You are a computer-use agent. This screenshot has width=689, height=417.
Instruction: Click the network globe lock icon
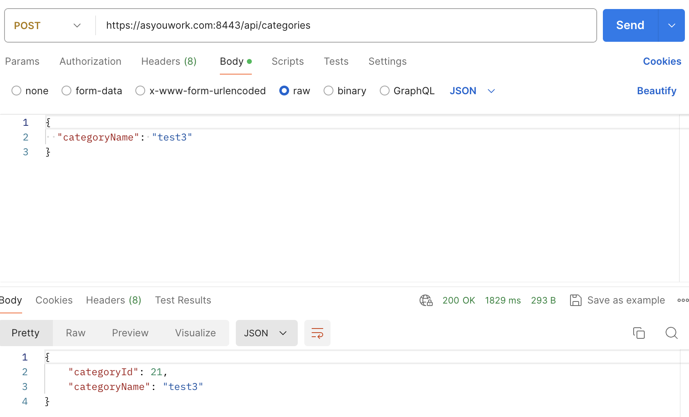coord(426,300)
